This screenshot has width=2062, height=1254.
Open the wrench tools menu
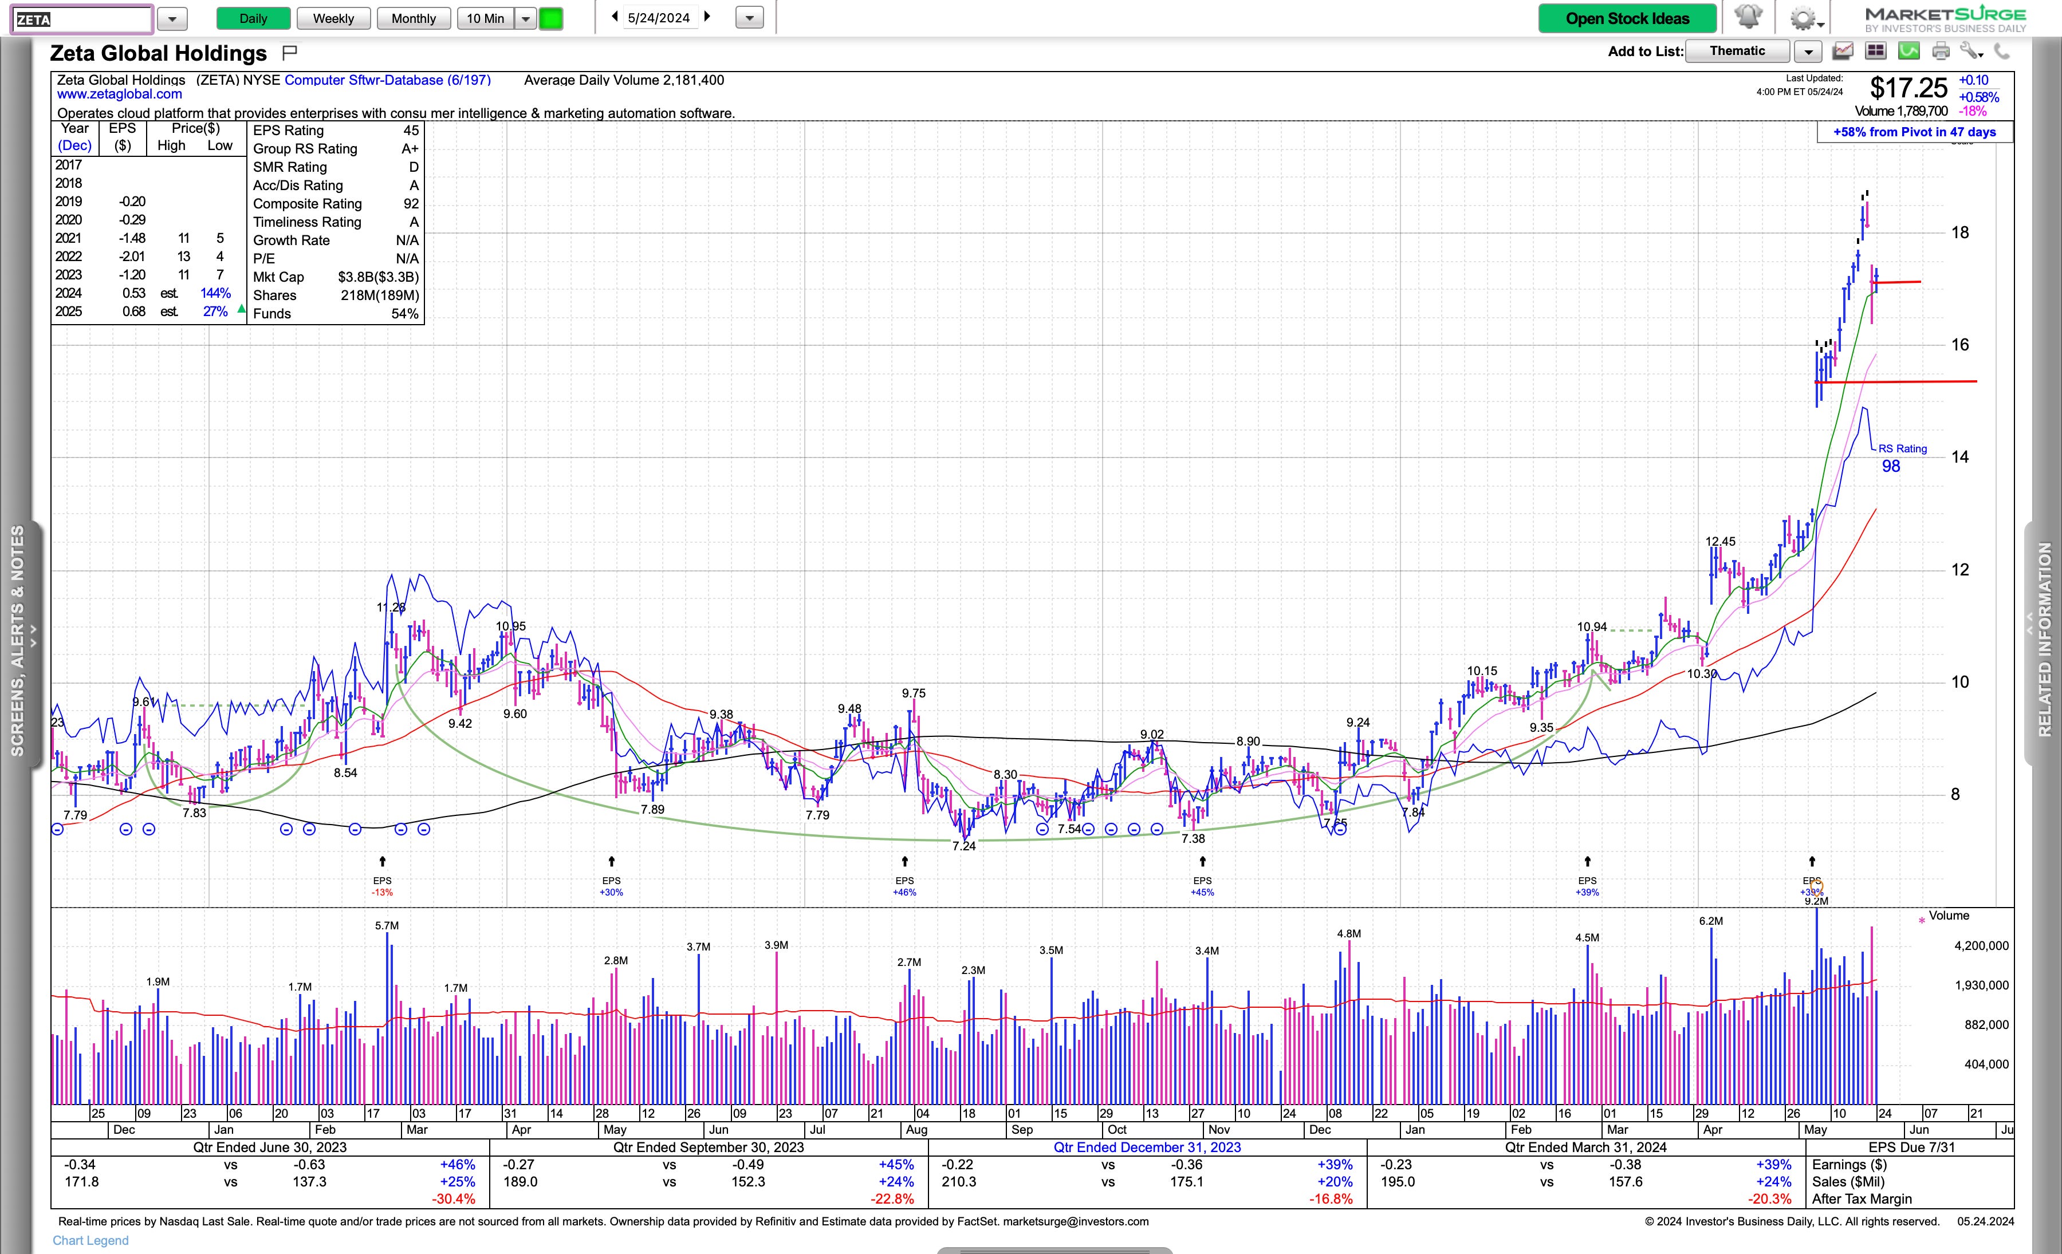(1971, 51)
